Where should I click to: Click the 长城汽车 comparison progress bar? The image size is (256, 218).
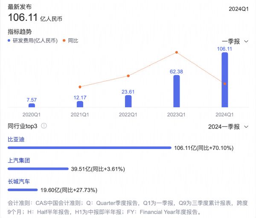(23, 190)
